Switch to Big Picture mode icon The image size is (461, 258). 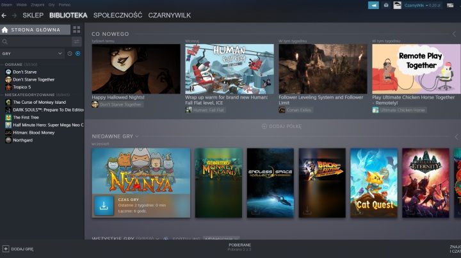pyautogui.click(x=450, y=5)
